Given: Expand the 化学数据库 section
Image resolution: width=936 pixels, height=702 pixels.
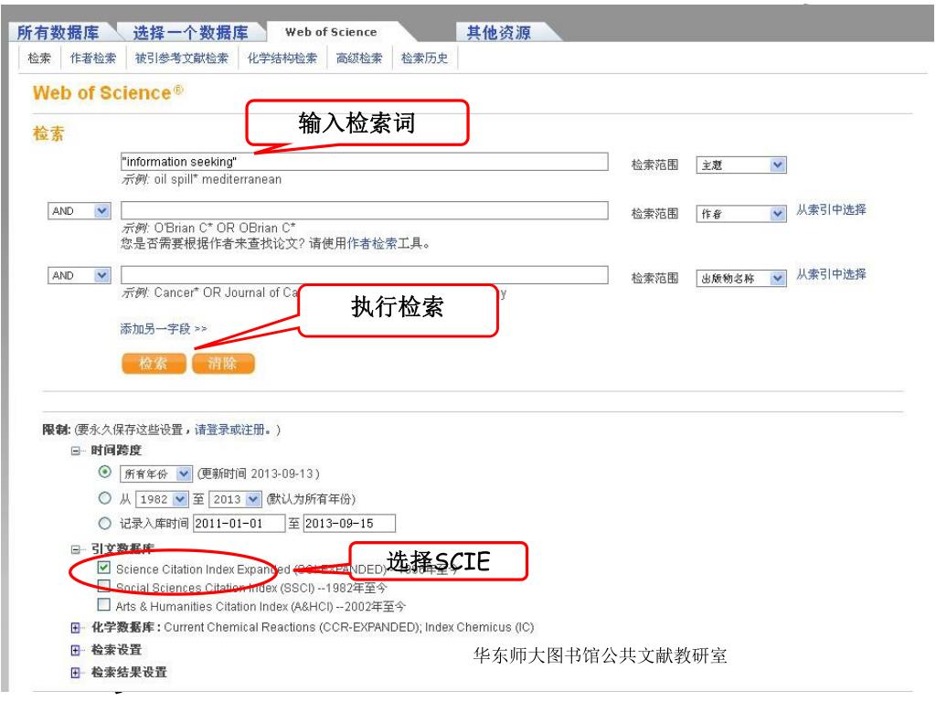Looking at the screenshot, I should tap(76, 627).
